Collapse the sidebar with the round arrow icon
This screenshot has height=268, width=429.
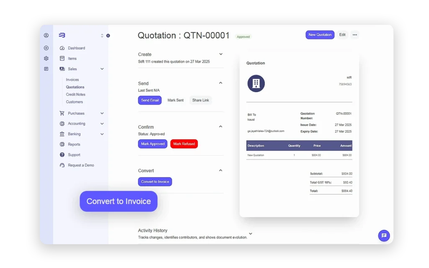click(108, 36)
